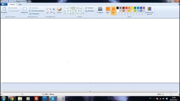The image size is (180, 101).
Task: Open the Fill (Заливка) dropdown
Action: click(x=90, y=11)
